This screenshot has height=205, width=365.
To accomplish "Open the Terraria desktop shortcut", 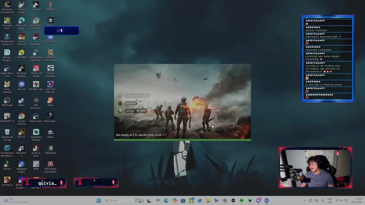I will click(x=7, y=166).
